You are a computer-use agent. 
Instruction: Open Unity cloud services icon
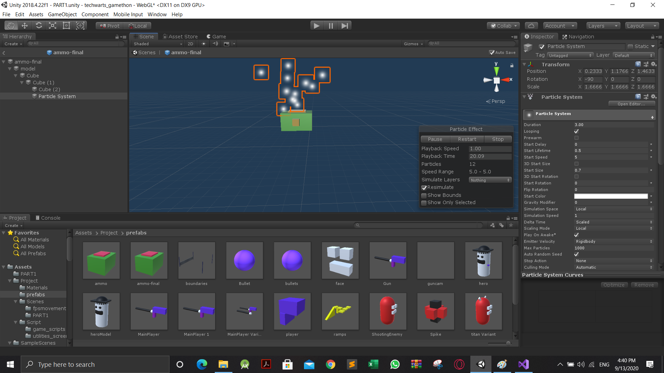531,26
